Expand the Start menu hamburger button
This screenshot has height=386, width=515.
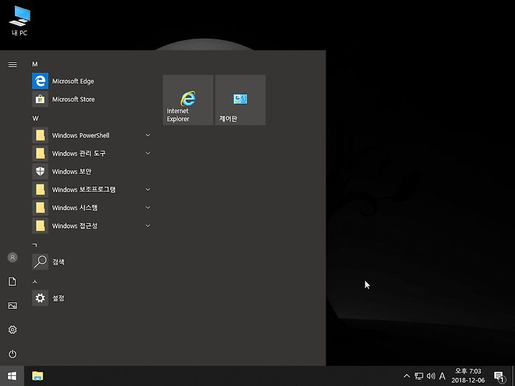[x=12, y=64]
